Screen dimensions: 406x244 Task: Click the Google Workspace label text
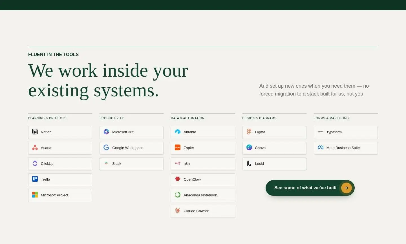point(128,148)
